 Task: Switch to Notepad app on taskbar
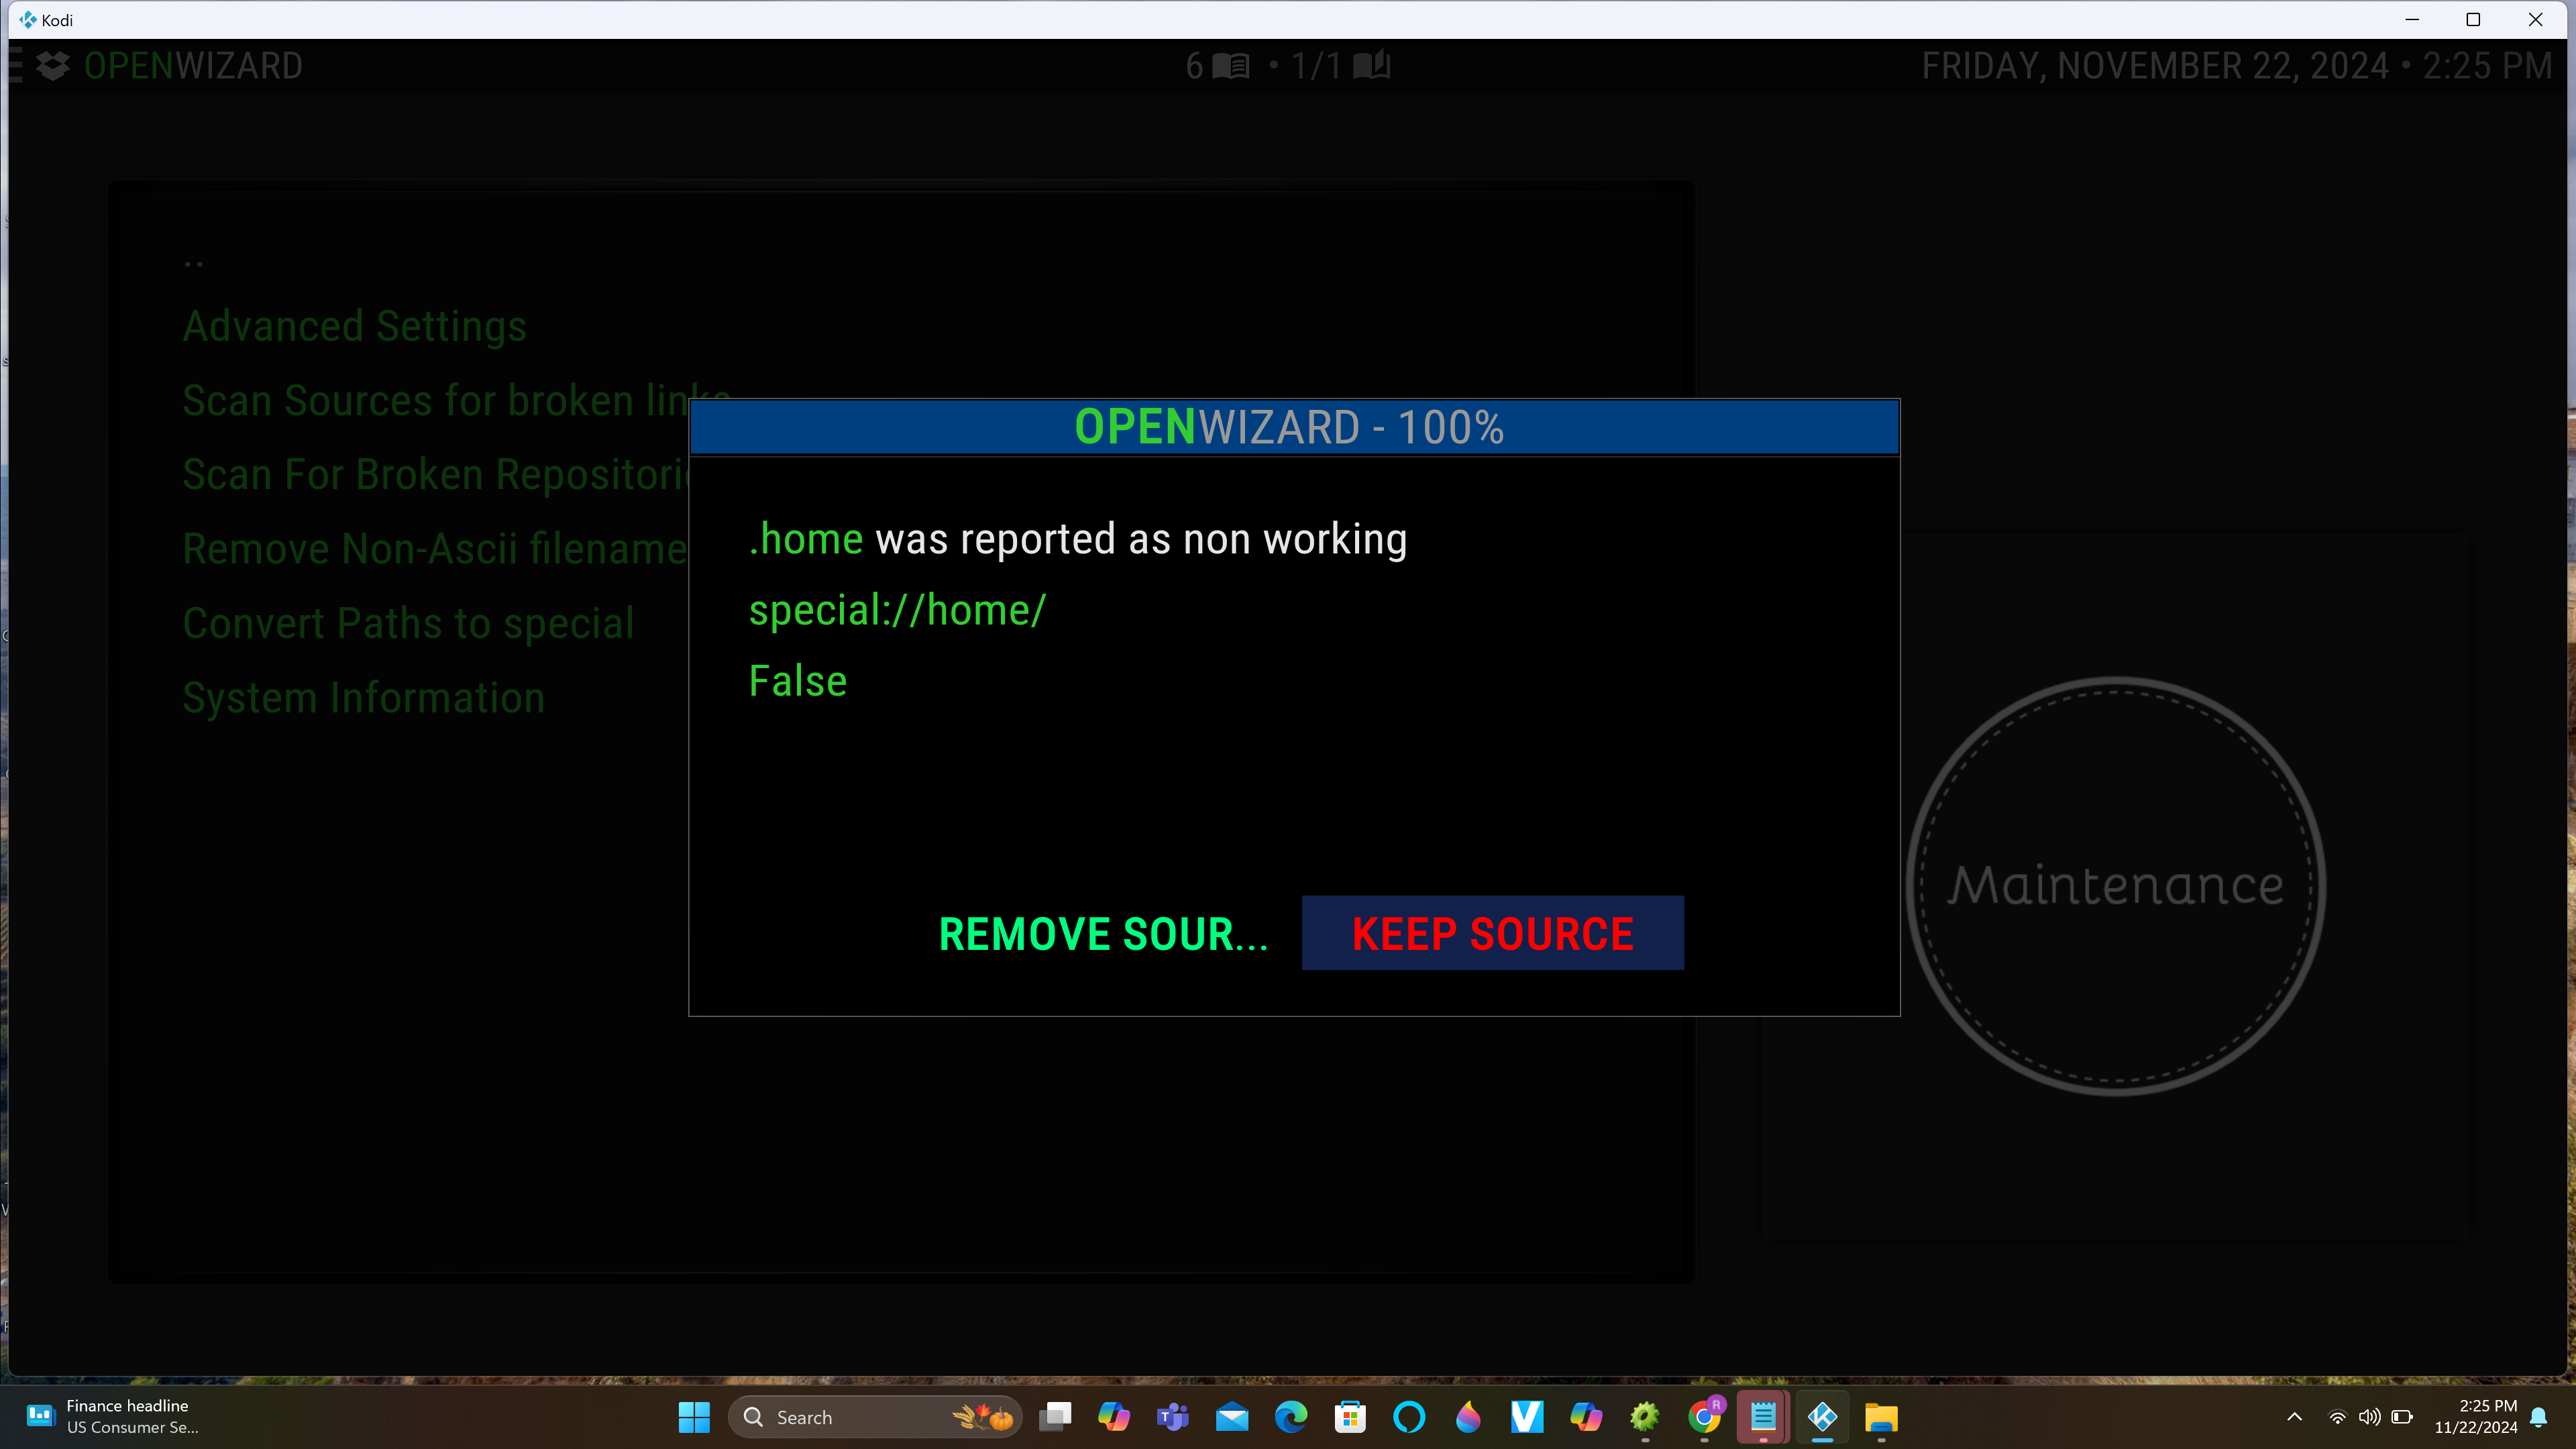(1763, 1417)
